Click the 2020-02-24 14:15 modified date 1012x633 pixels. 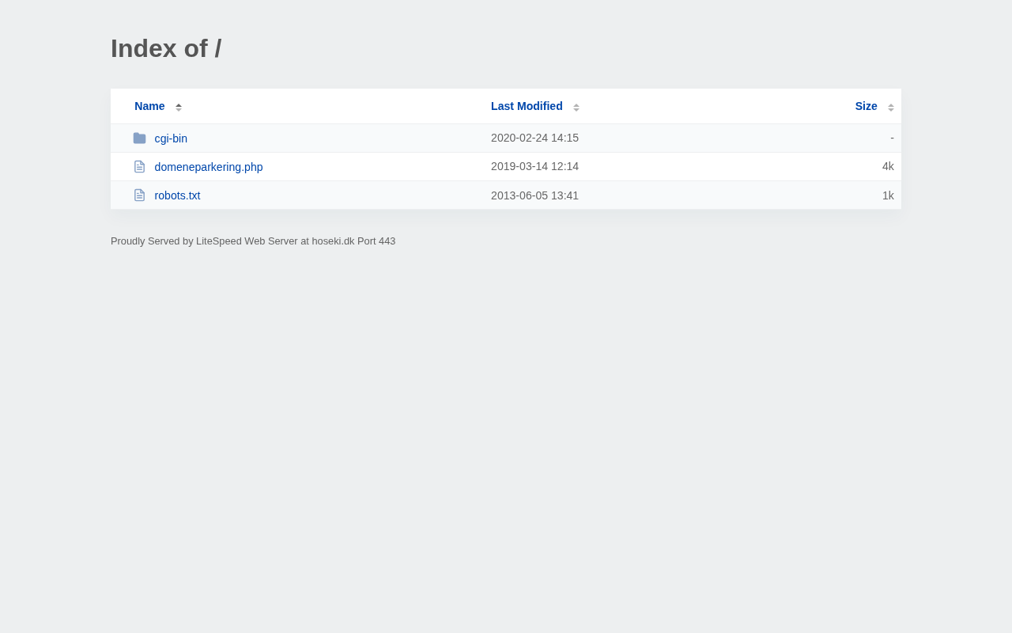point(534,138)
